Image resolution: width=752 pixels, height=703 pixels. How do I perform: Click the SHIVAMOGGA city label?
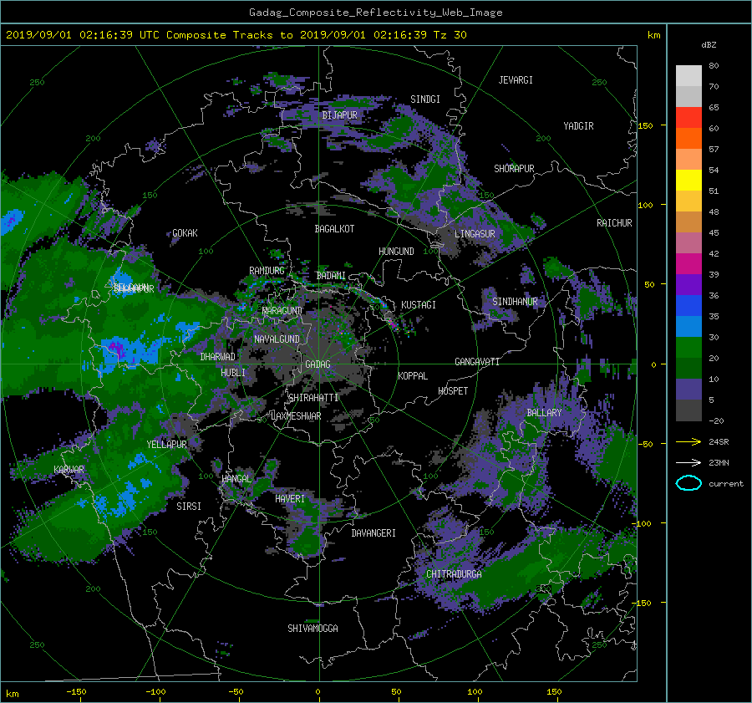click(312, 629)
